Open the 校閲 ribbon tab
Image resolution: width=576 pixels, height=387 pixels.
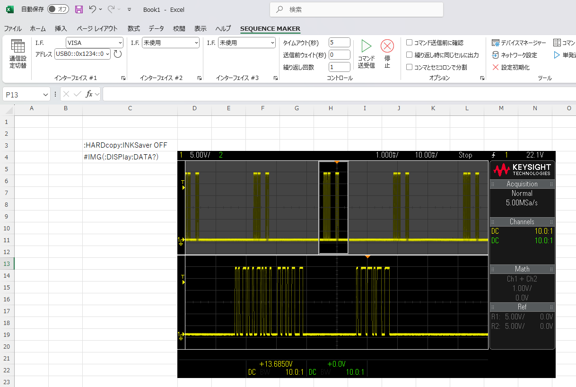(x=179, y=28)
